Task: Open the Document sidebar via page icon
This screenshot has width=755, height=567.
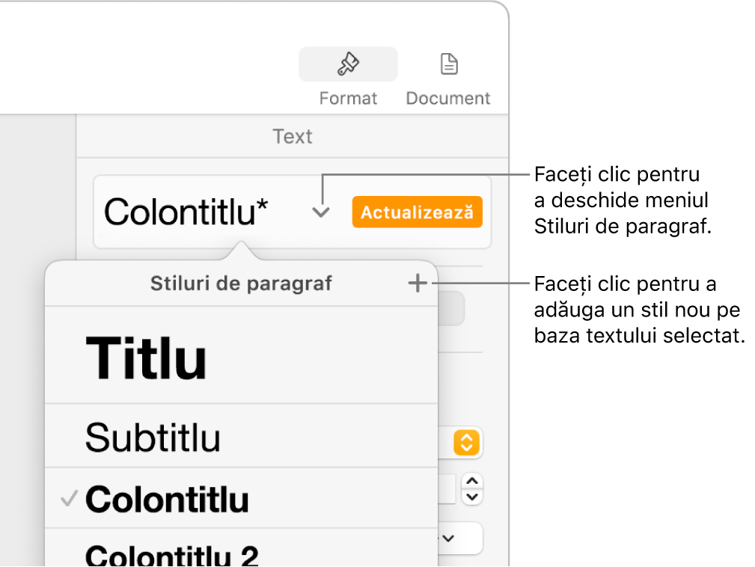Action: 449,64
